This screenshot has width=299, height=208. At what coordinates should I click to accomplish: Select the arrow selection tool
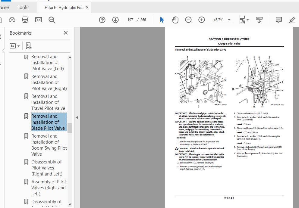click(x=162, y=20)
